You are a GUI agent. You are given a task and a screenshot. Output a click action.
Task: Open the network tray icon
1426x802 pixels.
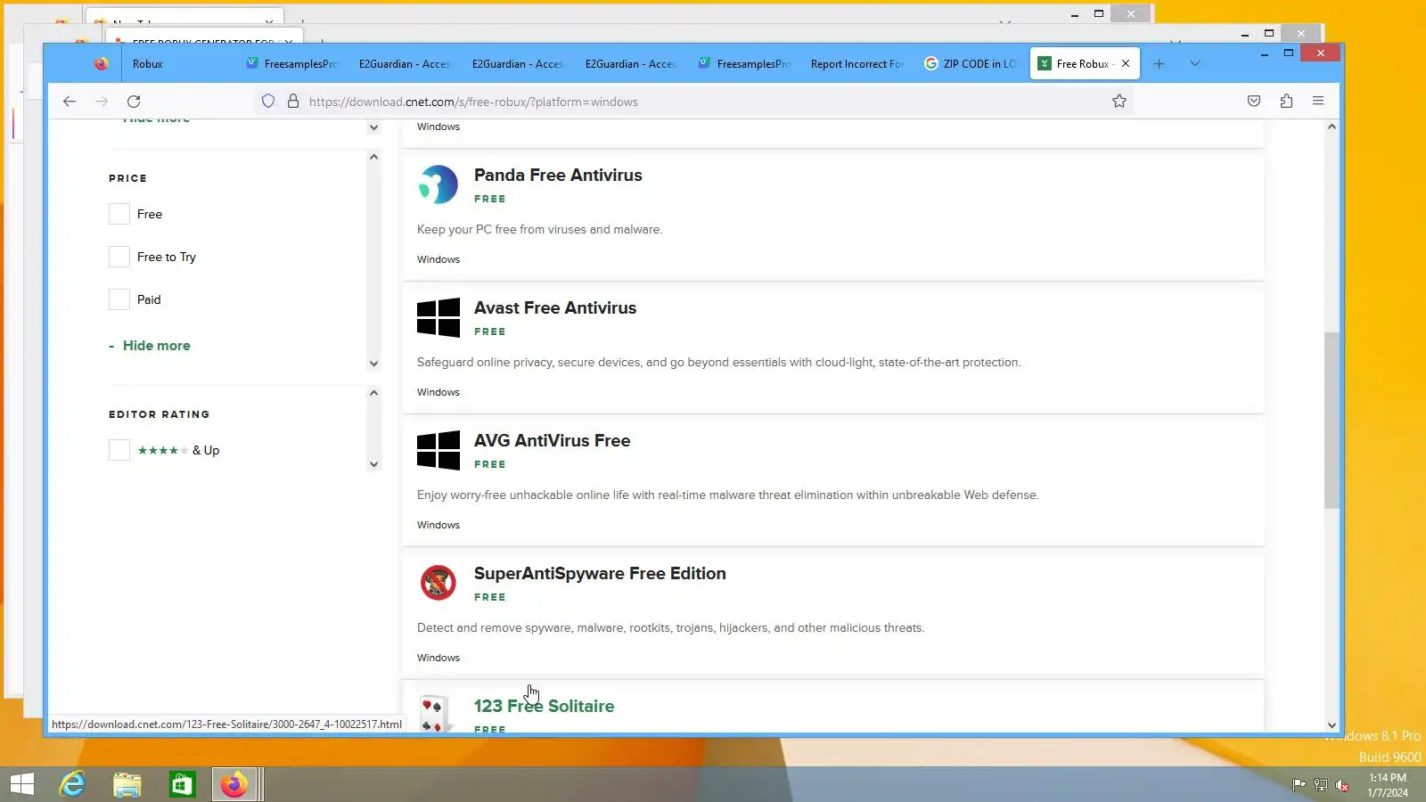(x=1321, y=785)
